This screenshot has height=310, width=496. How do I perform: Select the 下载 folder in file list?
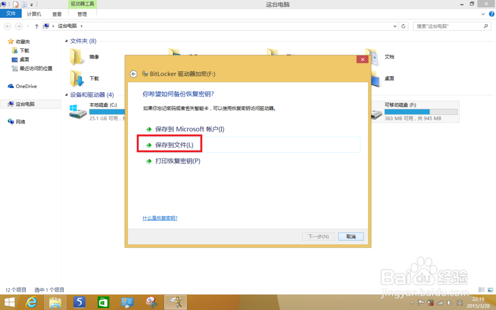point(85,78)
